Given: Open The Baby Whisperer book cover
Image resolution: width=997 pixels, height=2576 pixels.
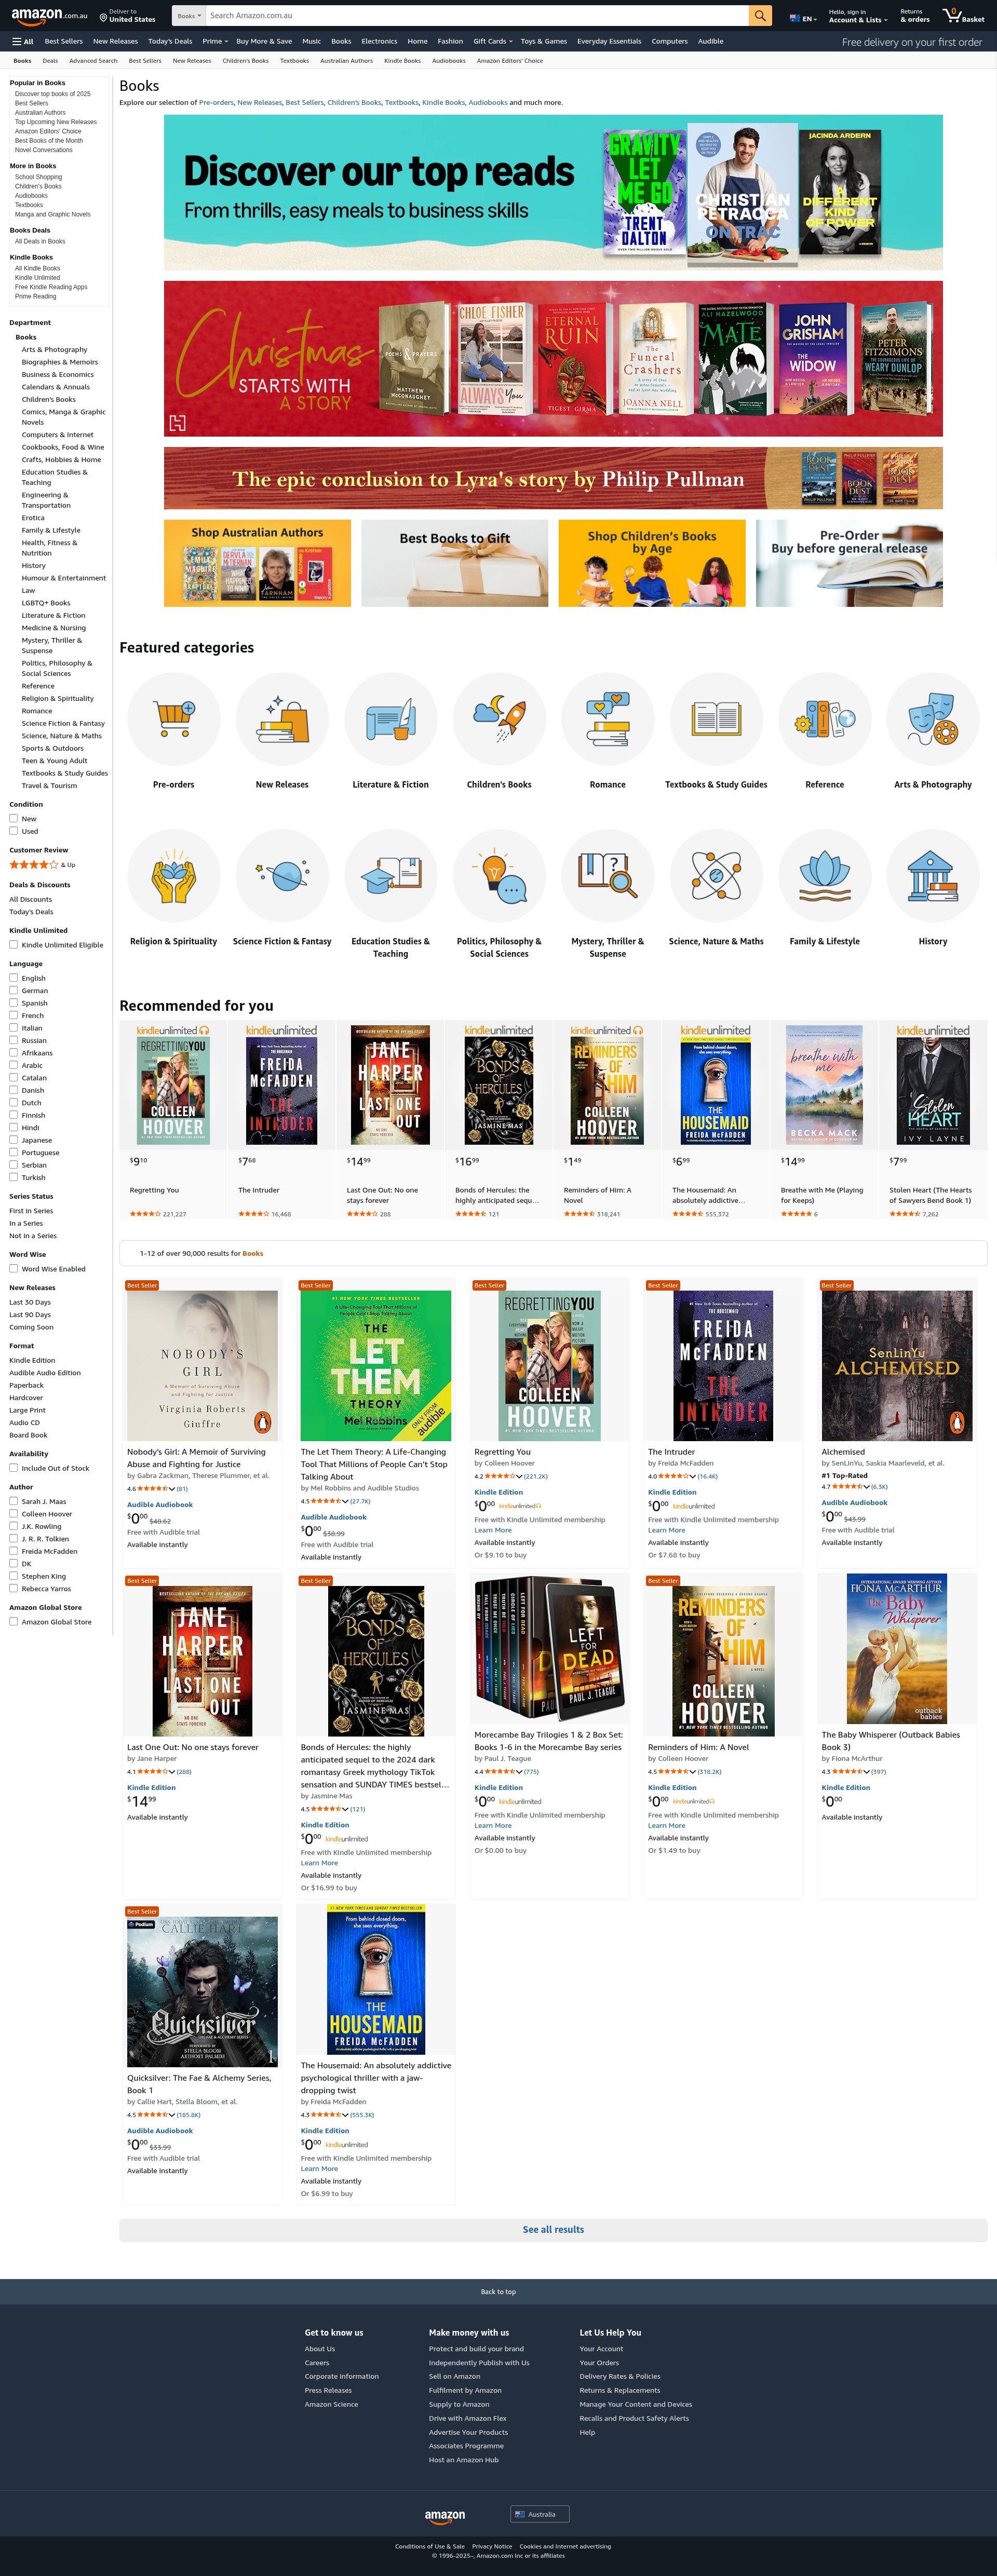Looking at the screenshot, I should tap(897, 1649).
